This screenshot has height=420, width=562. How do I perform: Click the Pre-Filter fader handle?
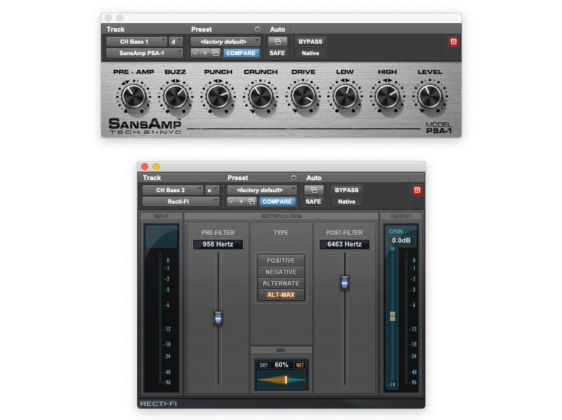(x=218, y=318)
